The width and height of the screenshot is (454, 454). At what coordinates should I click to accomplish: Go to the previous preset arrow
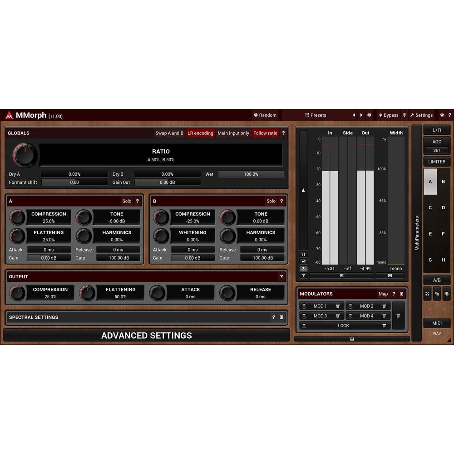click(354, 115)
